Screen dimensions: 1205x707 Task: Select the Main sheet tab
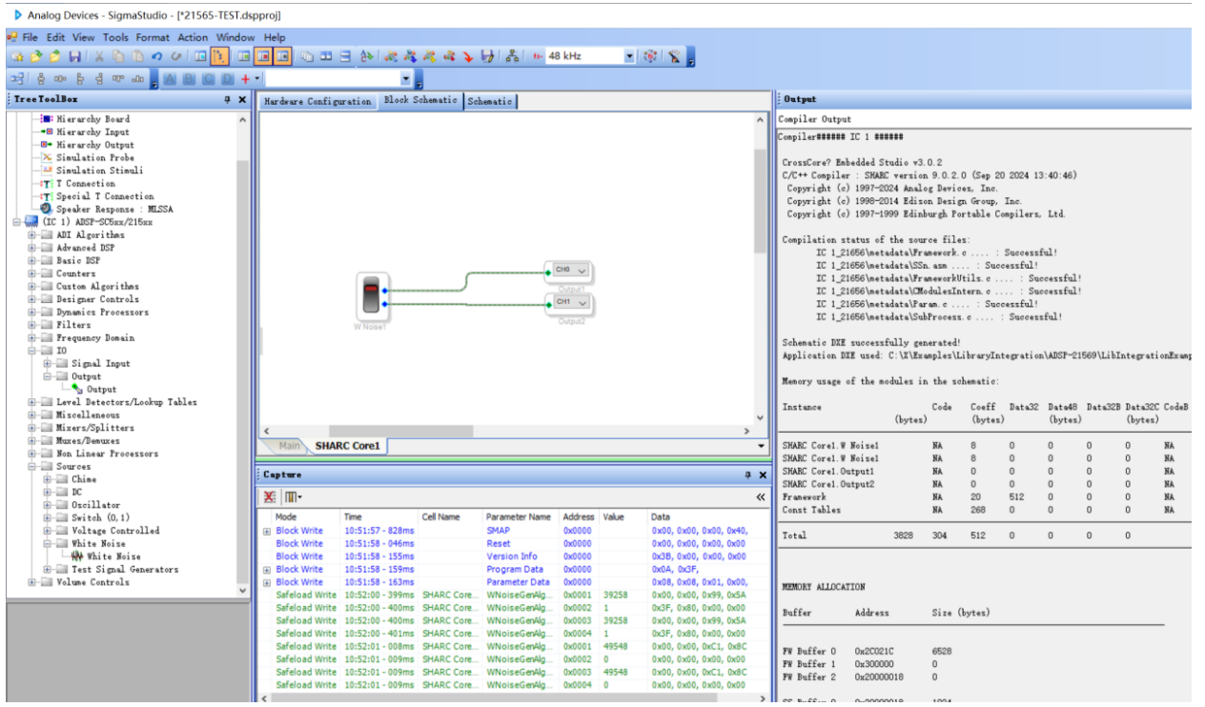(289, 446)
